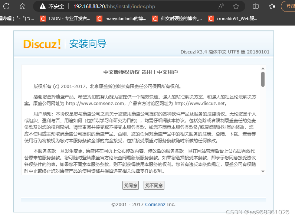Click the 我同意 agree button
The width and height of the screenshot is (295, 218).
(131, 185)
